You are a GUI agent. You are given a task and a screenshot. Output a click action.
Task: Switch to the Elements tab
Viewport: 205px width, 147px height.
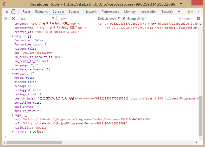tap(41, 12)
